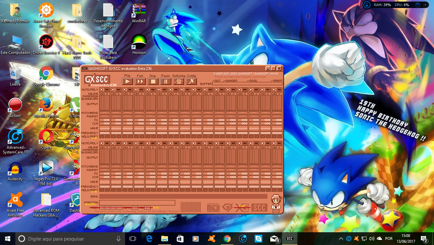Viewport: 434px width, 245px height.
Task: Open the Authoring tool icon
Action: pos(178,81)
